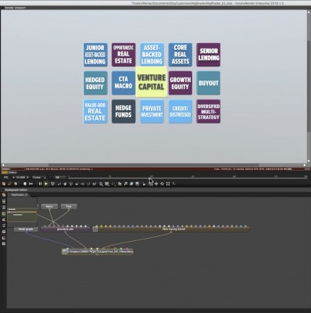Toggle the lock viewport padlock icon
This screenshot has width=311, height=313.
[x=144, y=184]
